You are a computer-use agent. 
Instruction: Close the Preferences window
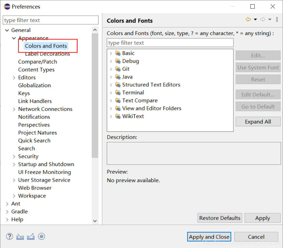click(273, 7)
